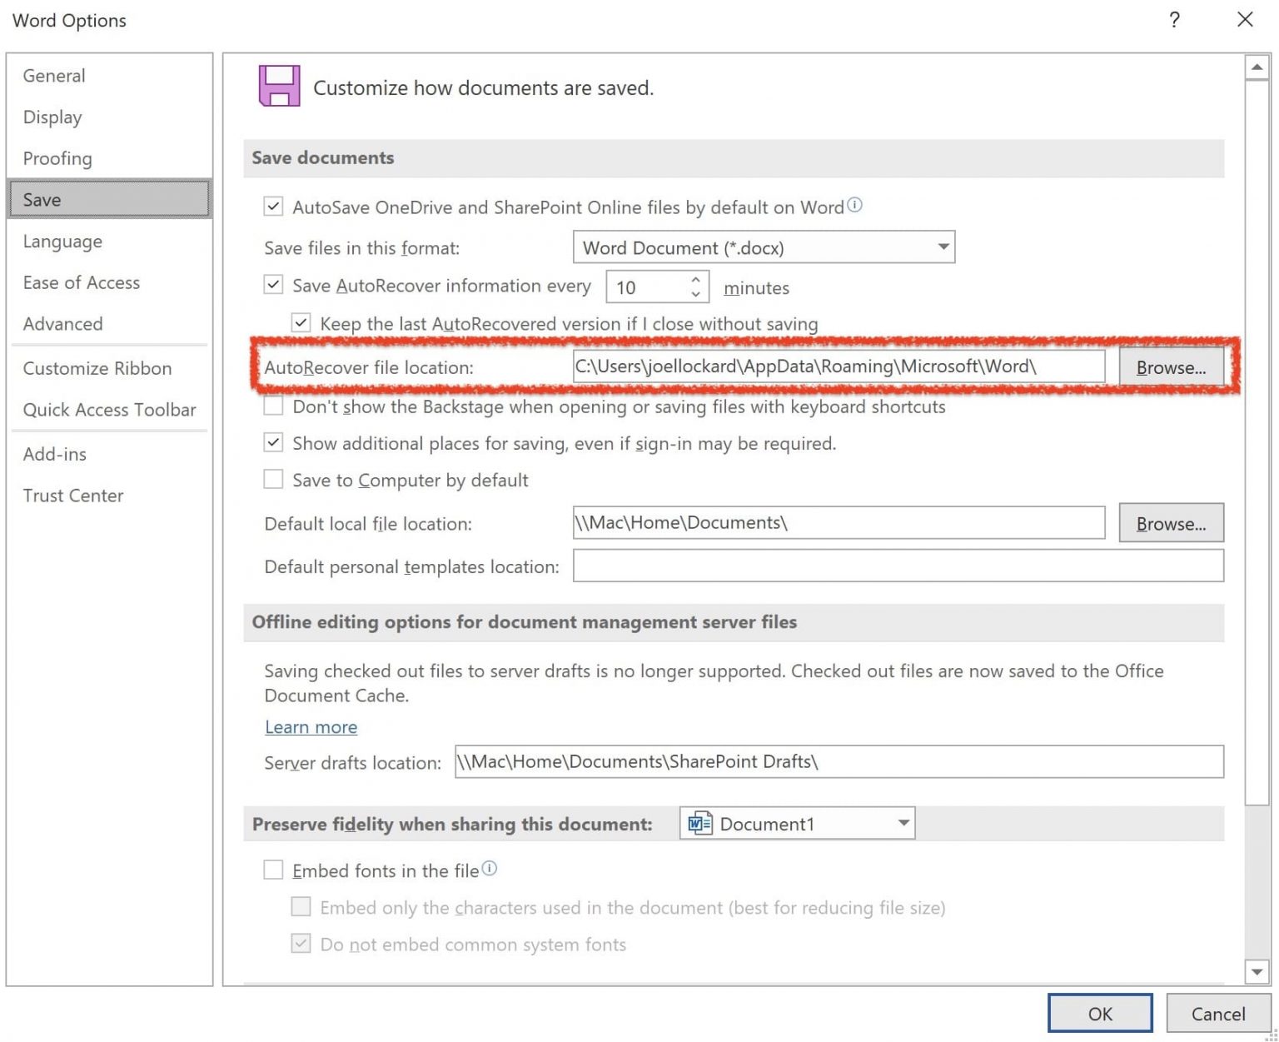Screen dimensions: 1279x1042
Task: Expand the Document1 fidelity dropdown
Action: point(902,823)
